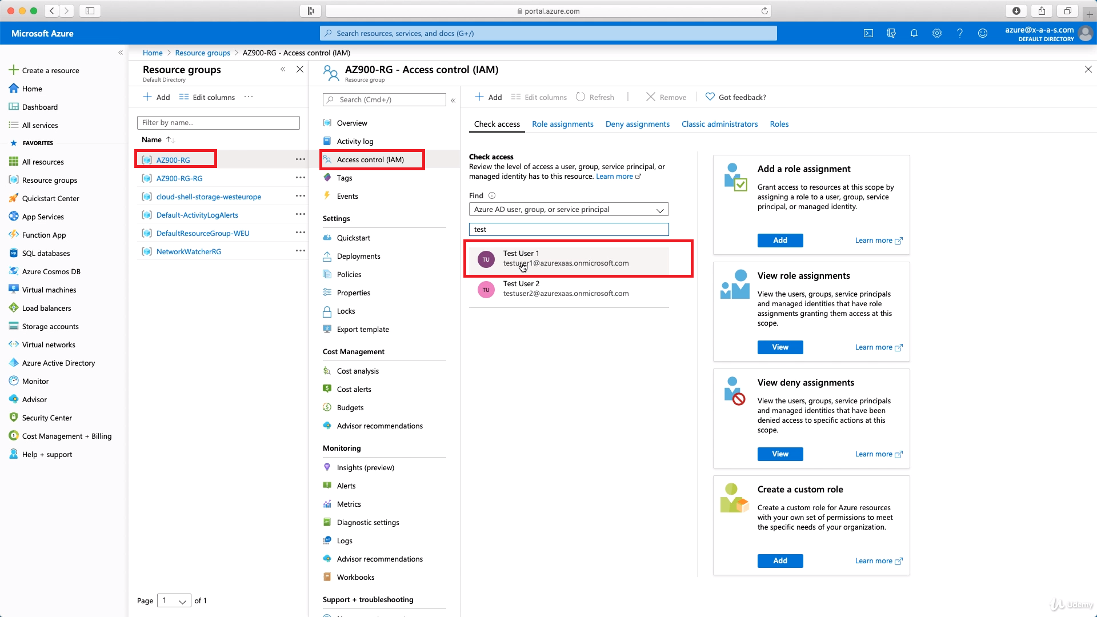Click Add in Create a custom role card

click(x=780, y=561)
